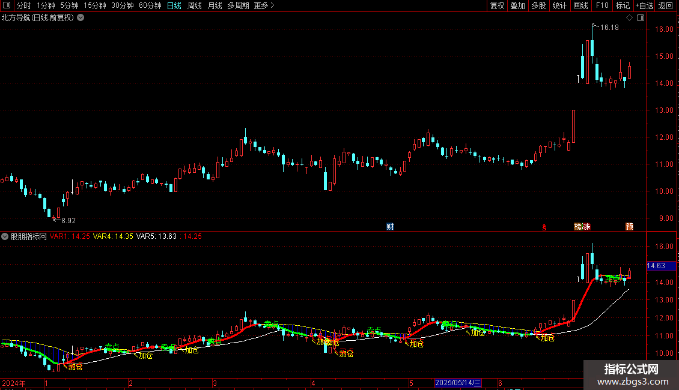This screenshot has height=390, width=679.
Task: Expand the 更多 > periods menu
Action: 264,5
